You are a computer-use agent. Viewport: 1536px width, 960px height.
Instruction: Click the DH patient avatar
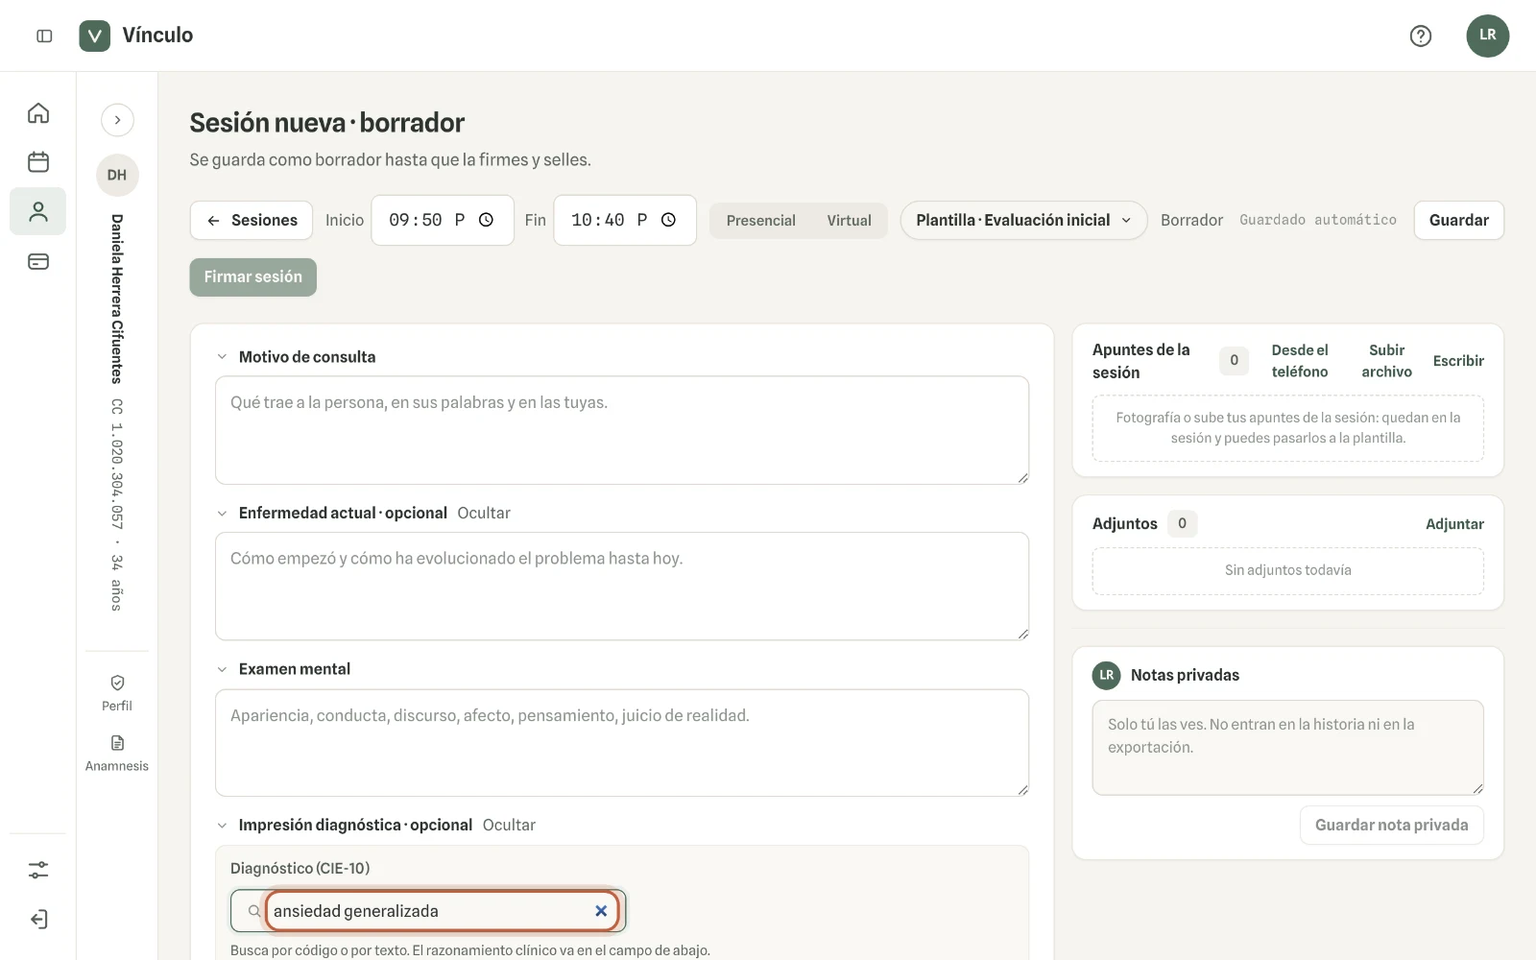coord(117,175)
